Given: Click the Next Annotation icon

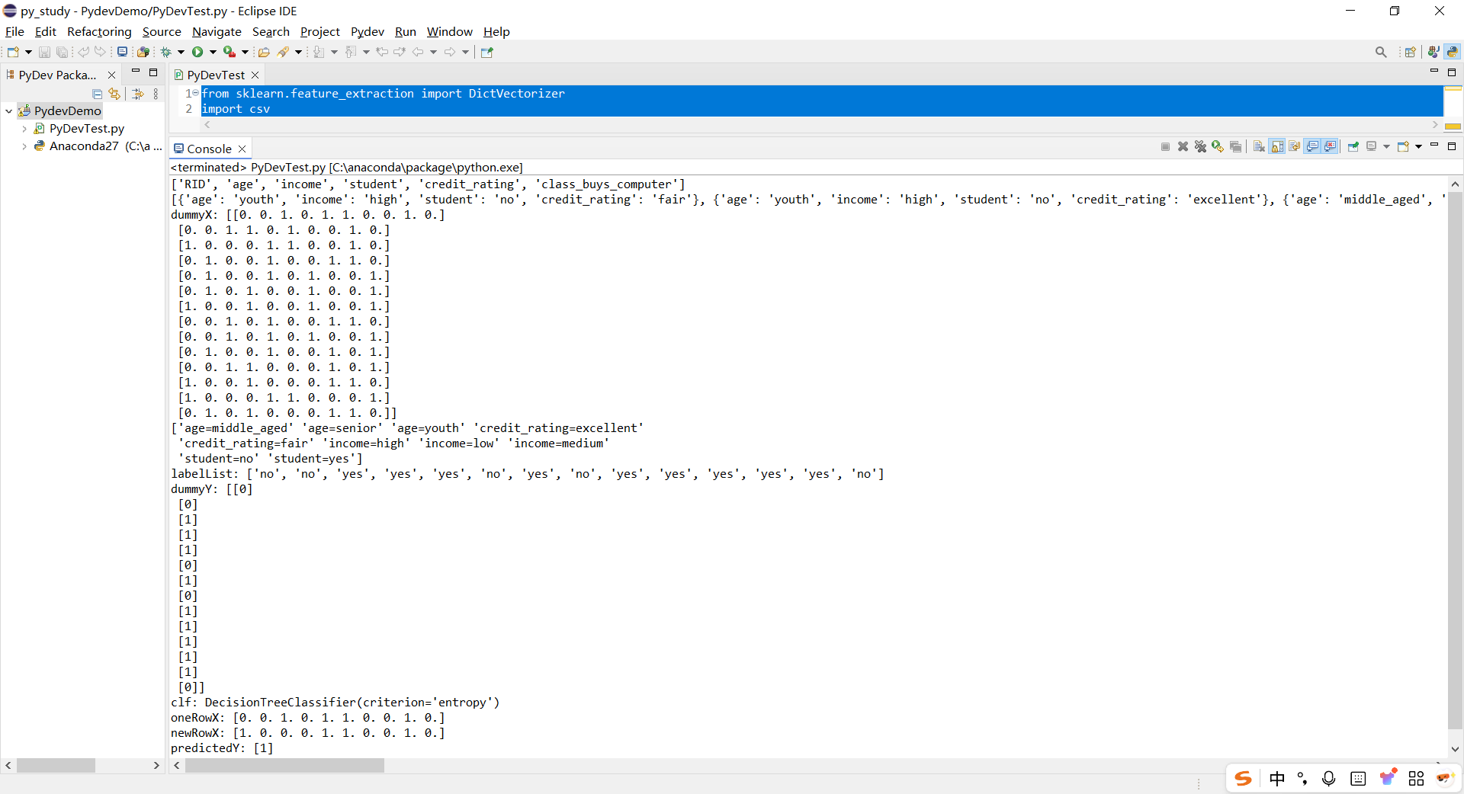Looking at the screenshot, I should pyautogui.click(x=319, y=52).
